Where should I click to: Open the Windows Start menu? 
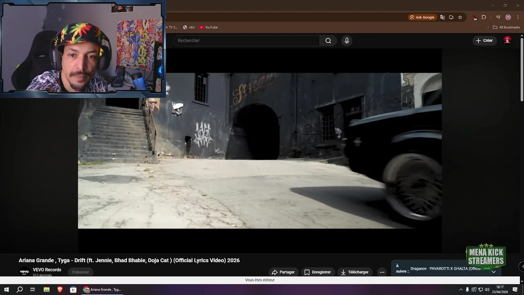[7, 290]
